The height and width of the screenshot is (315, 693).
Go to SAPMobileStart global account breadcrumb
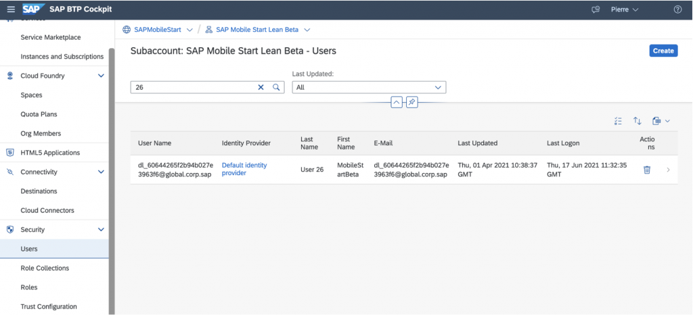[x=157, y=30]
